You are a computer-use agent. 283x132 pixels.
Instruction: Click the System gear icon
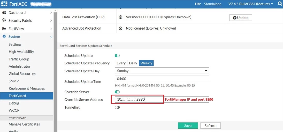4,37
